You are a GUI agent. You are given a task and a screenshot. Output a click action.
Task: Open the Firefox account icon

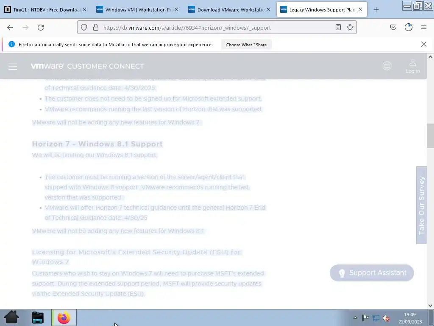[x=409, y=27]
